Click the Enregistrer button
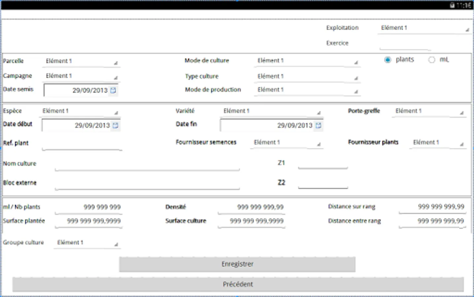This screenshot has width=474, height=297. click(x=237, y=264)
